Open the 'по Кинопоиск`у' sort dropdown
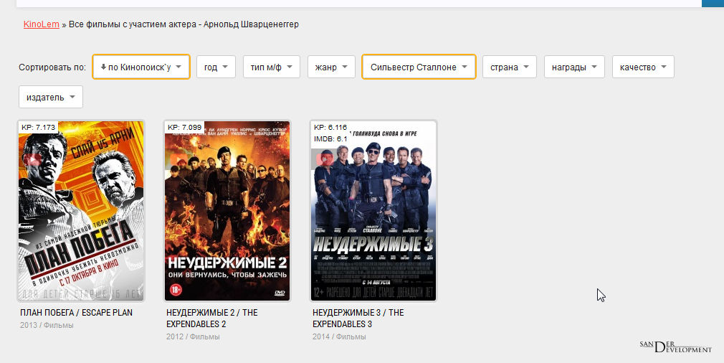 pos(140,67)
